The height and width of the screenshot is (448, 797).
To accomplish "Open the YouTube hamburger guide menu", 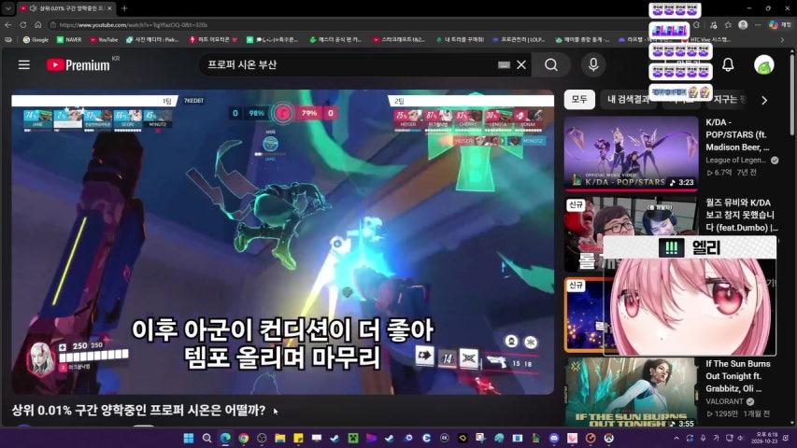I will tap(24, 65).
